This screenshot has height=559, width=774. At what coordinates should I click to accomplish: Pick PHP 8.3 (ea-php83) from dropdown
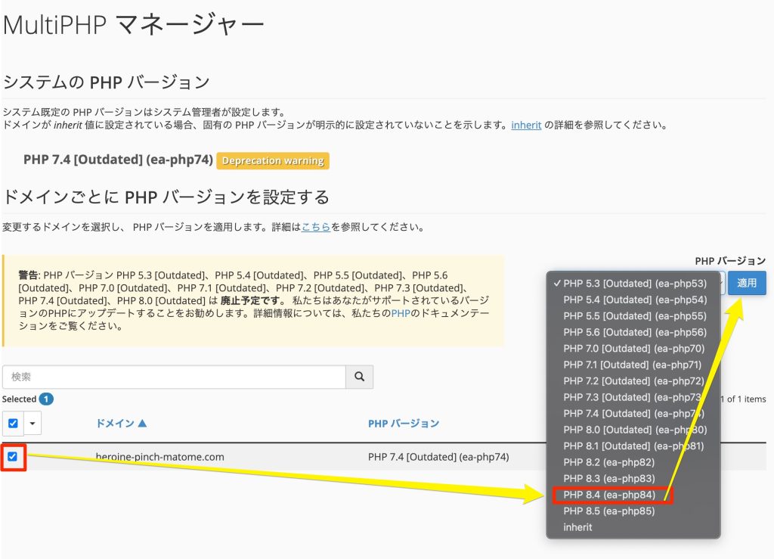coord(609,479)
